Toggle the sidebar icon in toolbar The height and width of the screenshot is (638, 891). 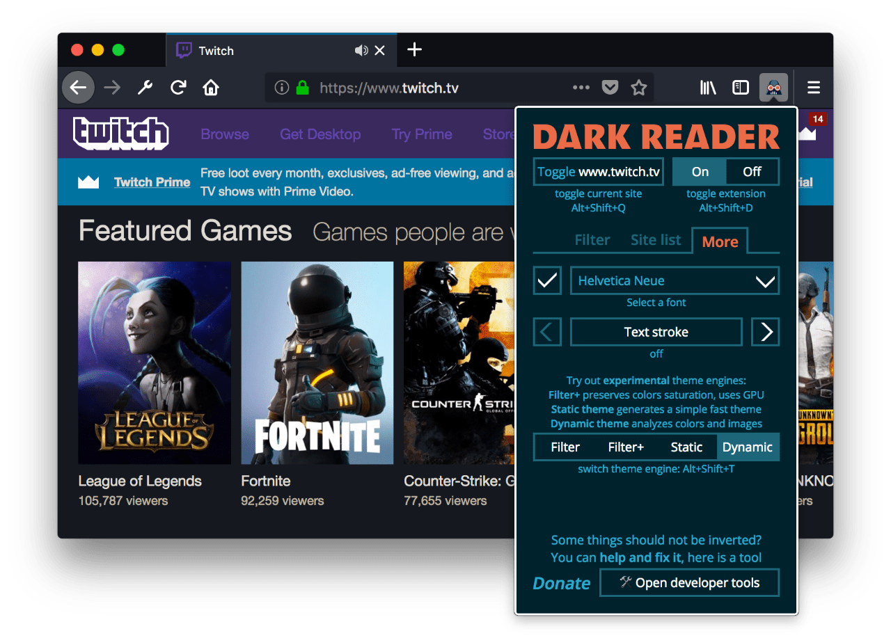tap(741, 88)
